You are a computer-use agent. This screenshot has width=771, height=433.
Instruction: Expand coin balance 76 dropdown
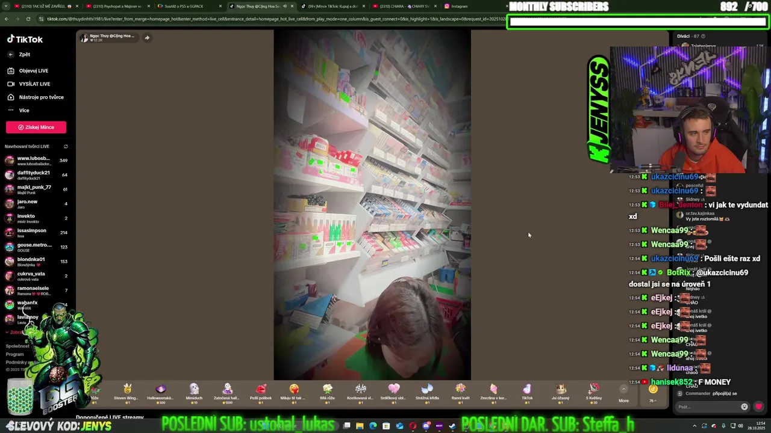(x=653, y=393)
